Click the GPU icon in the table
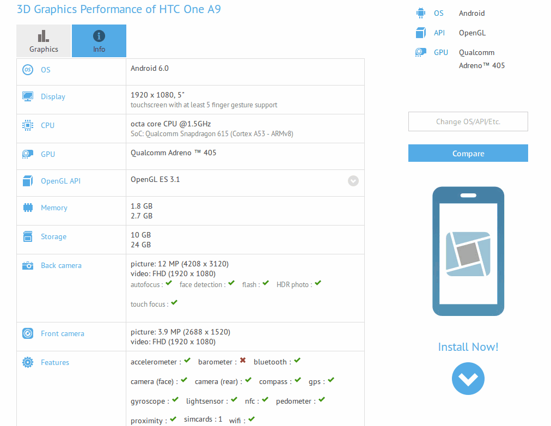The height and width of the screenshot is (426, 551). 28,154
